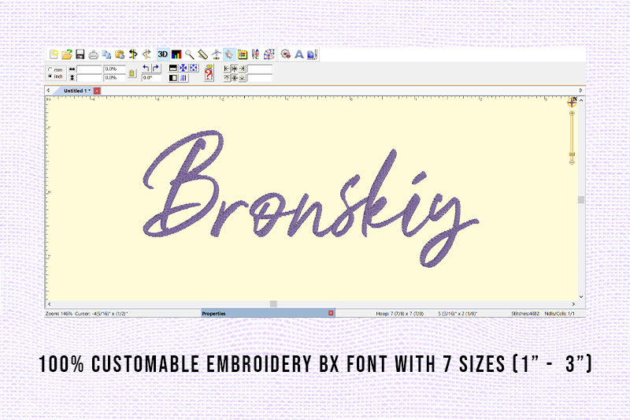Click the black needle stitch-direction icon

[133, 54]
